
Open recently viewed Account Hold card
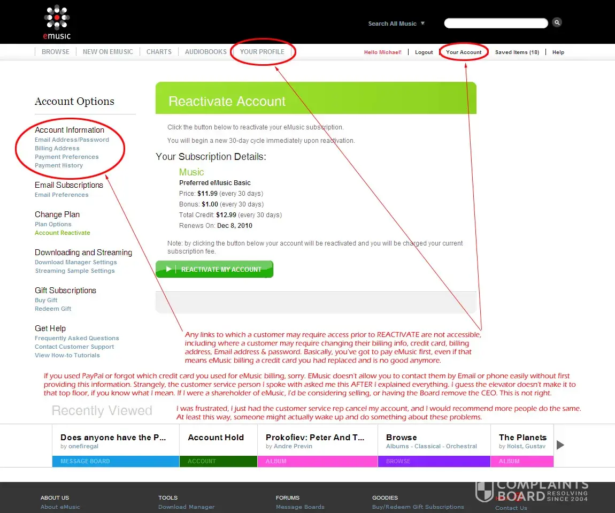[x=218, y=445]
